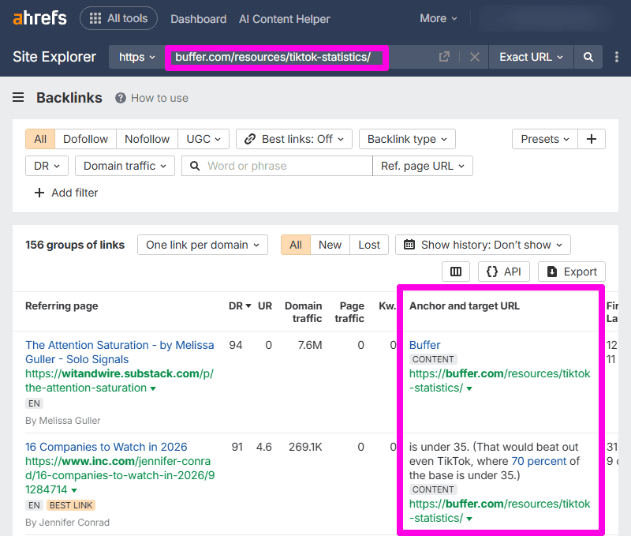Open the Best links: Off dropdown
This screenshot has height=536, width=631.
tap(293, 139)
